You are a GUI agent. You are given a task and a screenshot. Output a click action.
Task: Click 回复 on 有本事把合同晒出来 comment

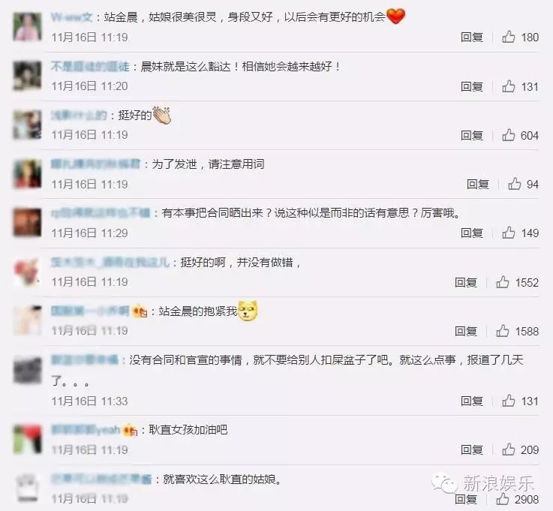click(471, 233)
